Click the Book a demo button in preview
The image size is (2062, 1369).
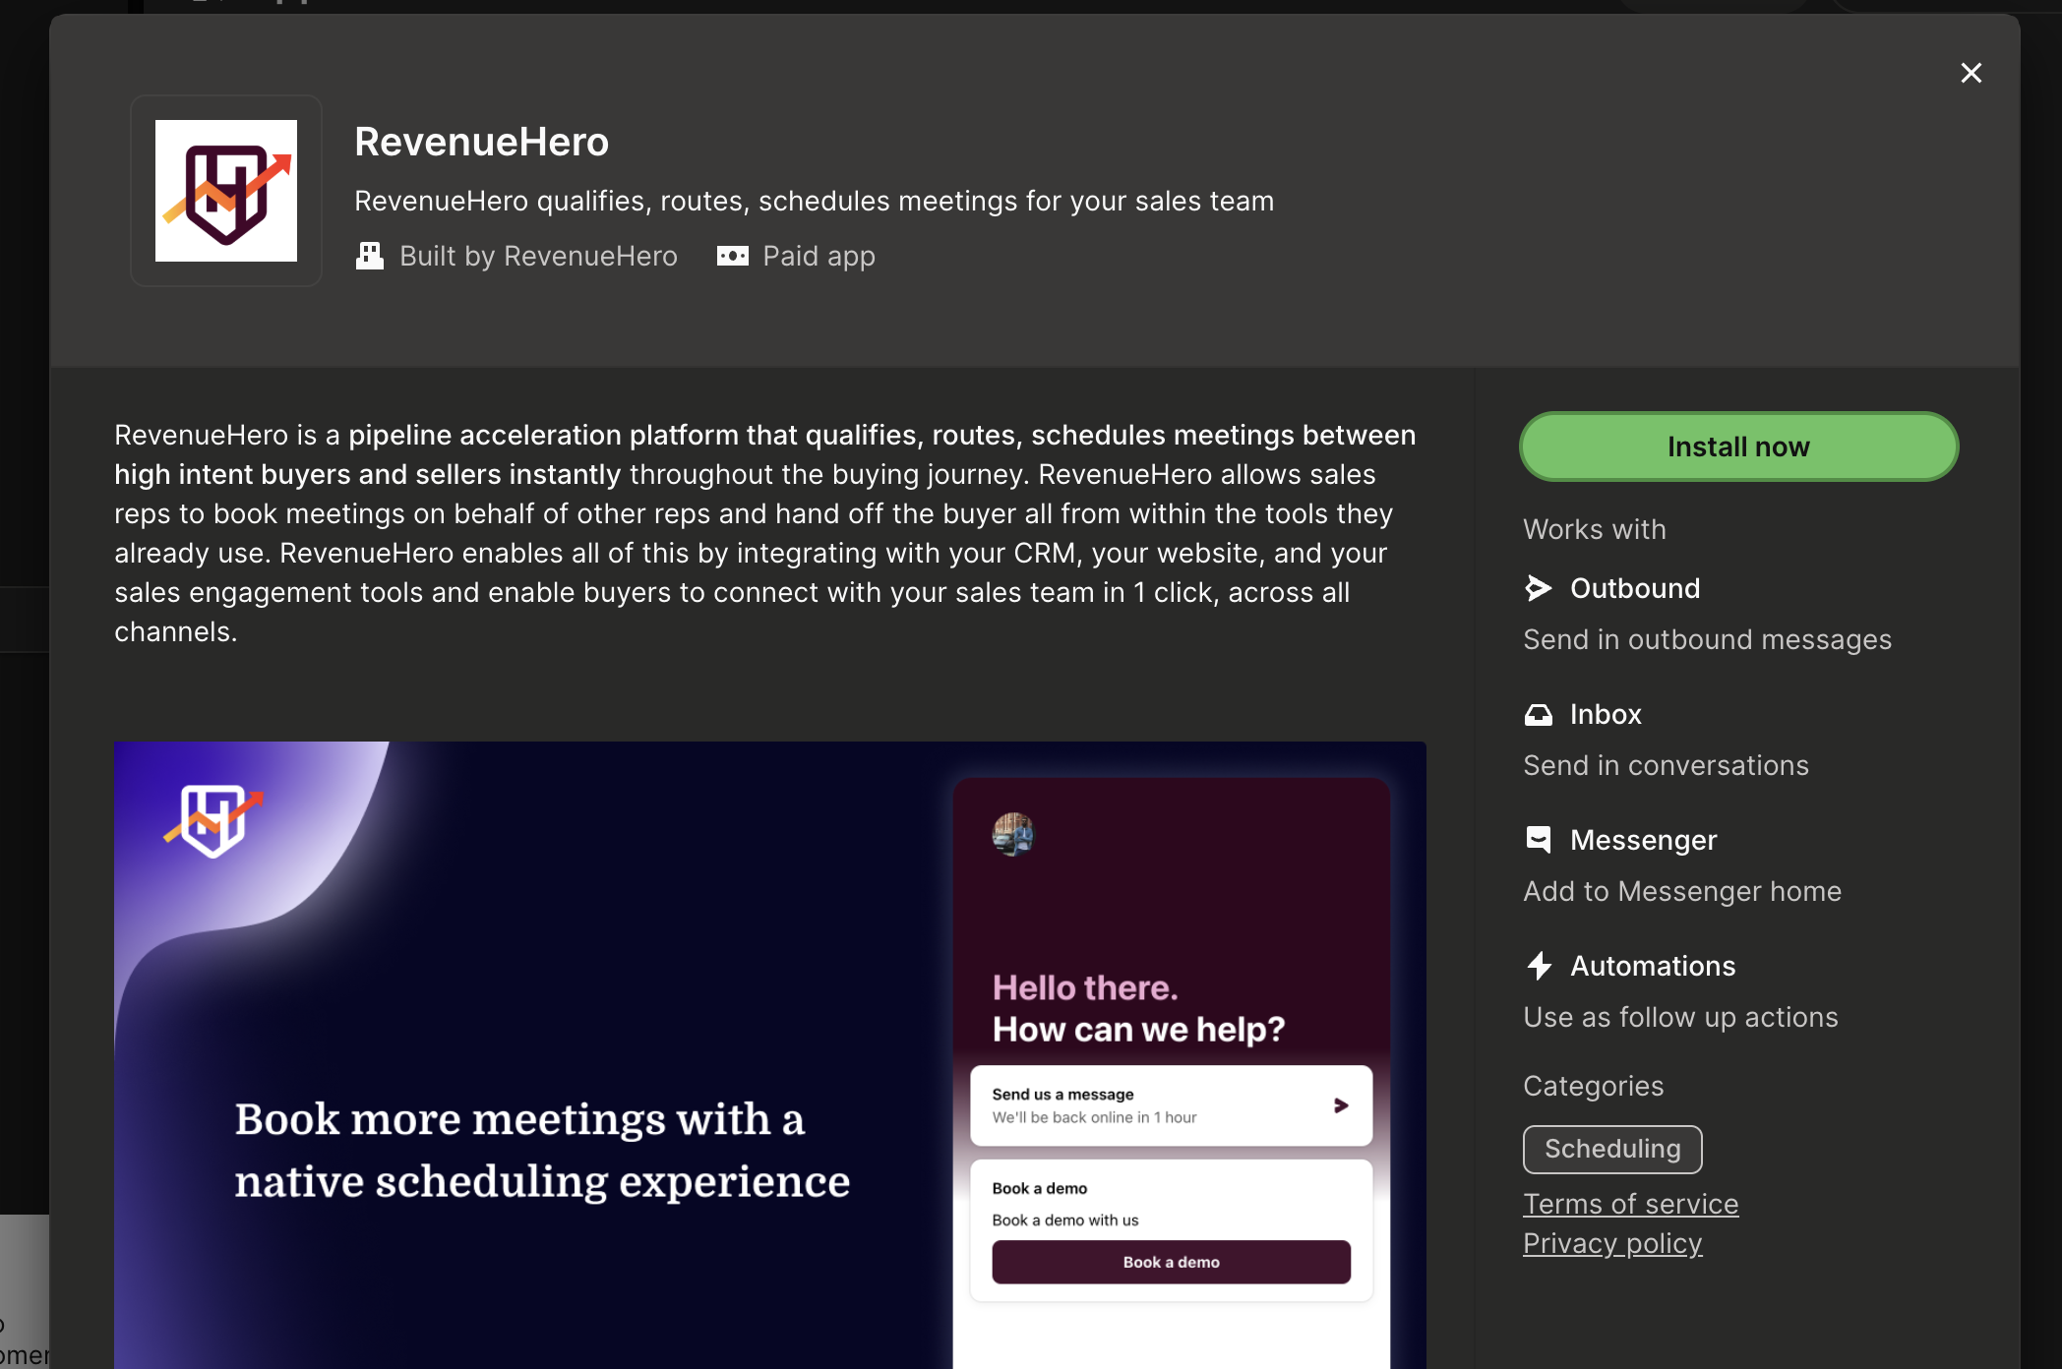(1171, 1262)
